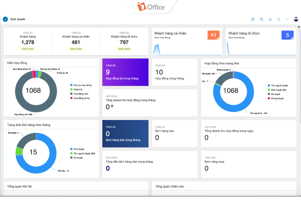Click the Khách hàng cá nhân sparkline chart
The image size is (301, 200).
(x=187, y=49)
